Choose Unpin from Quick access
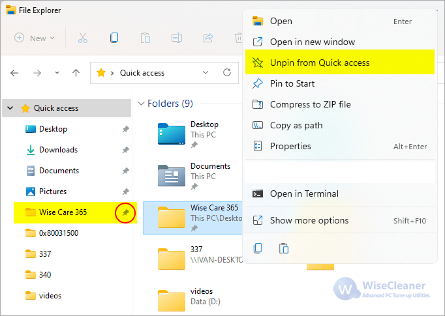This screenshot has height=316, width=445. [x=340, y=63]
